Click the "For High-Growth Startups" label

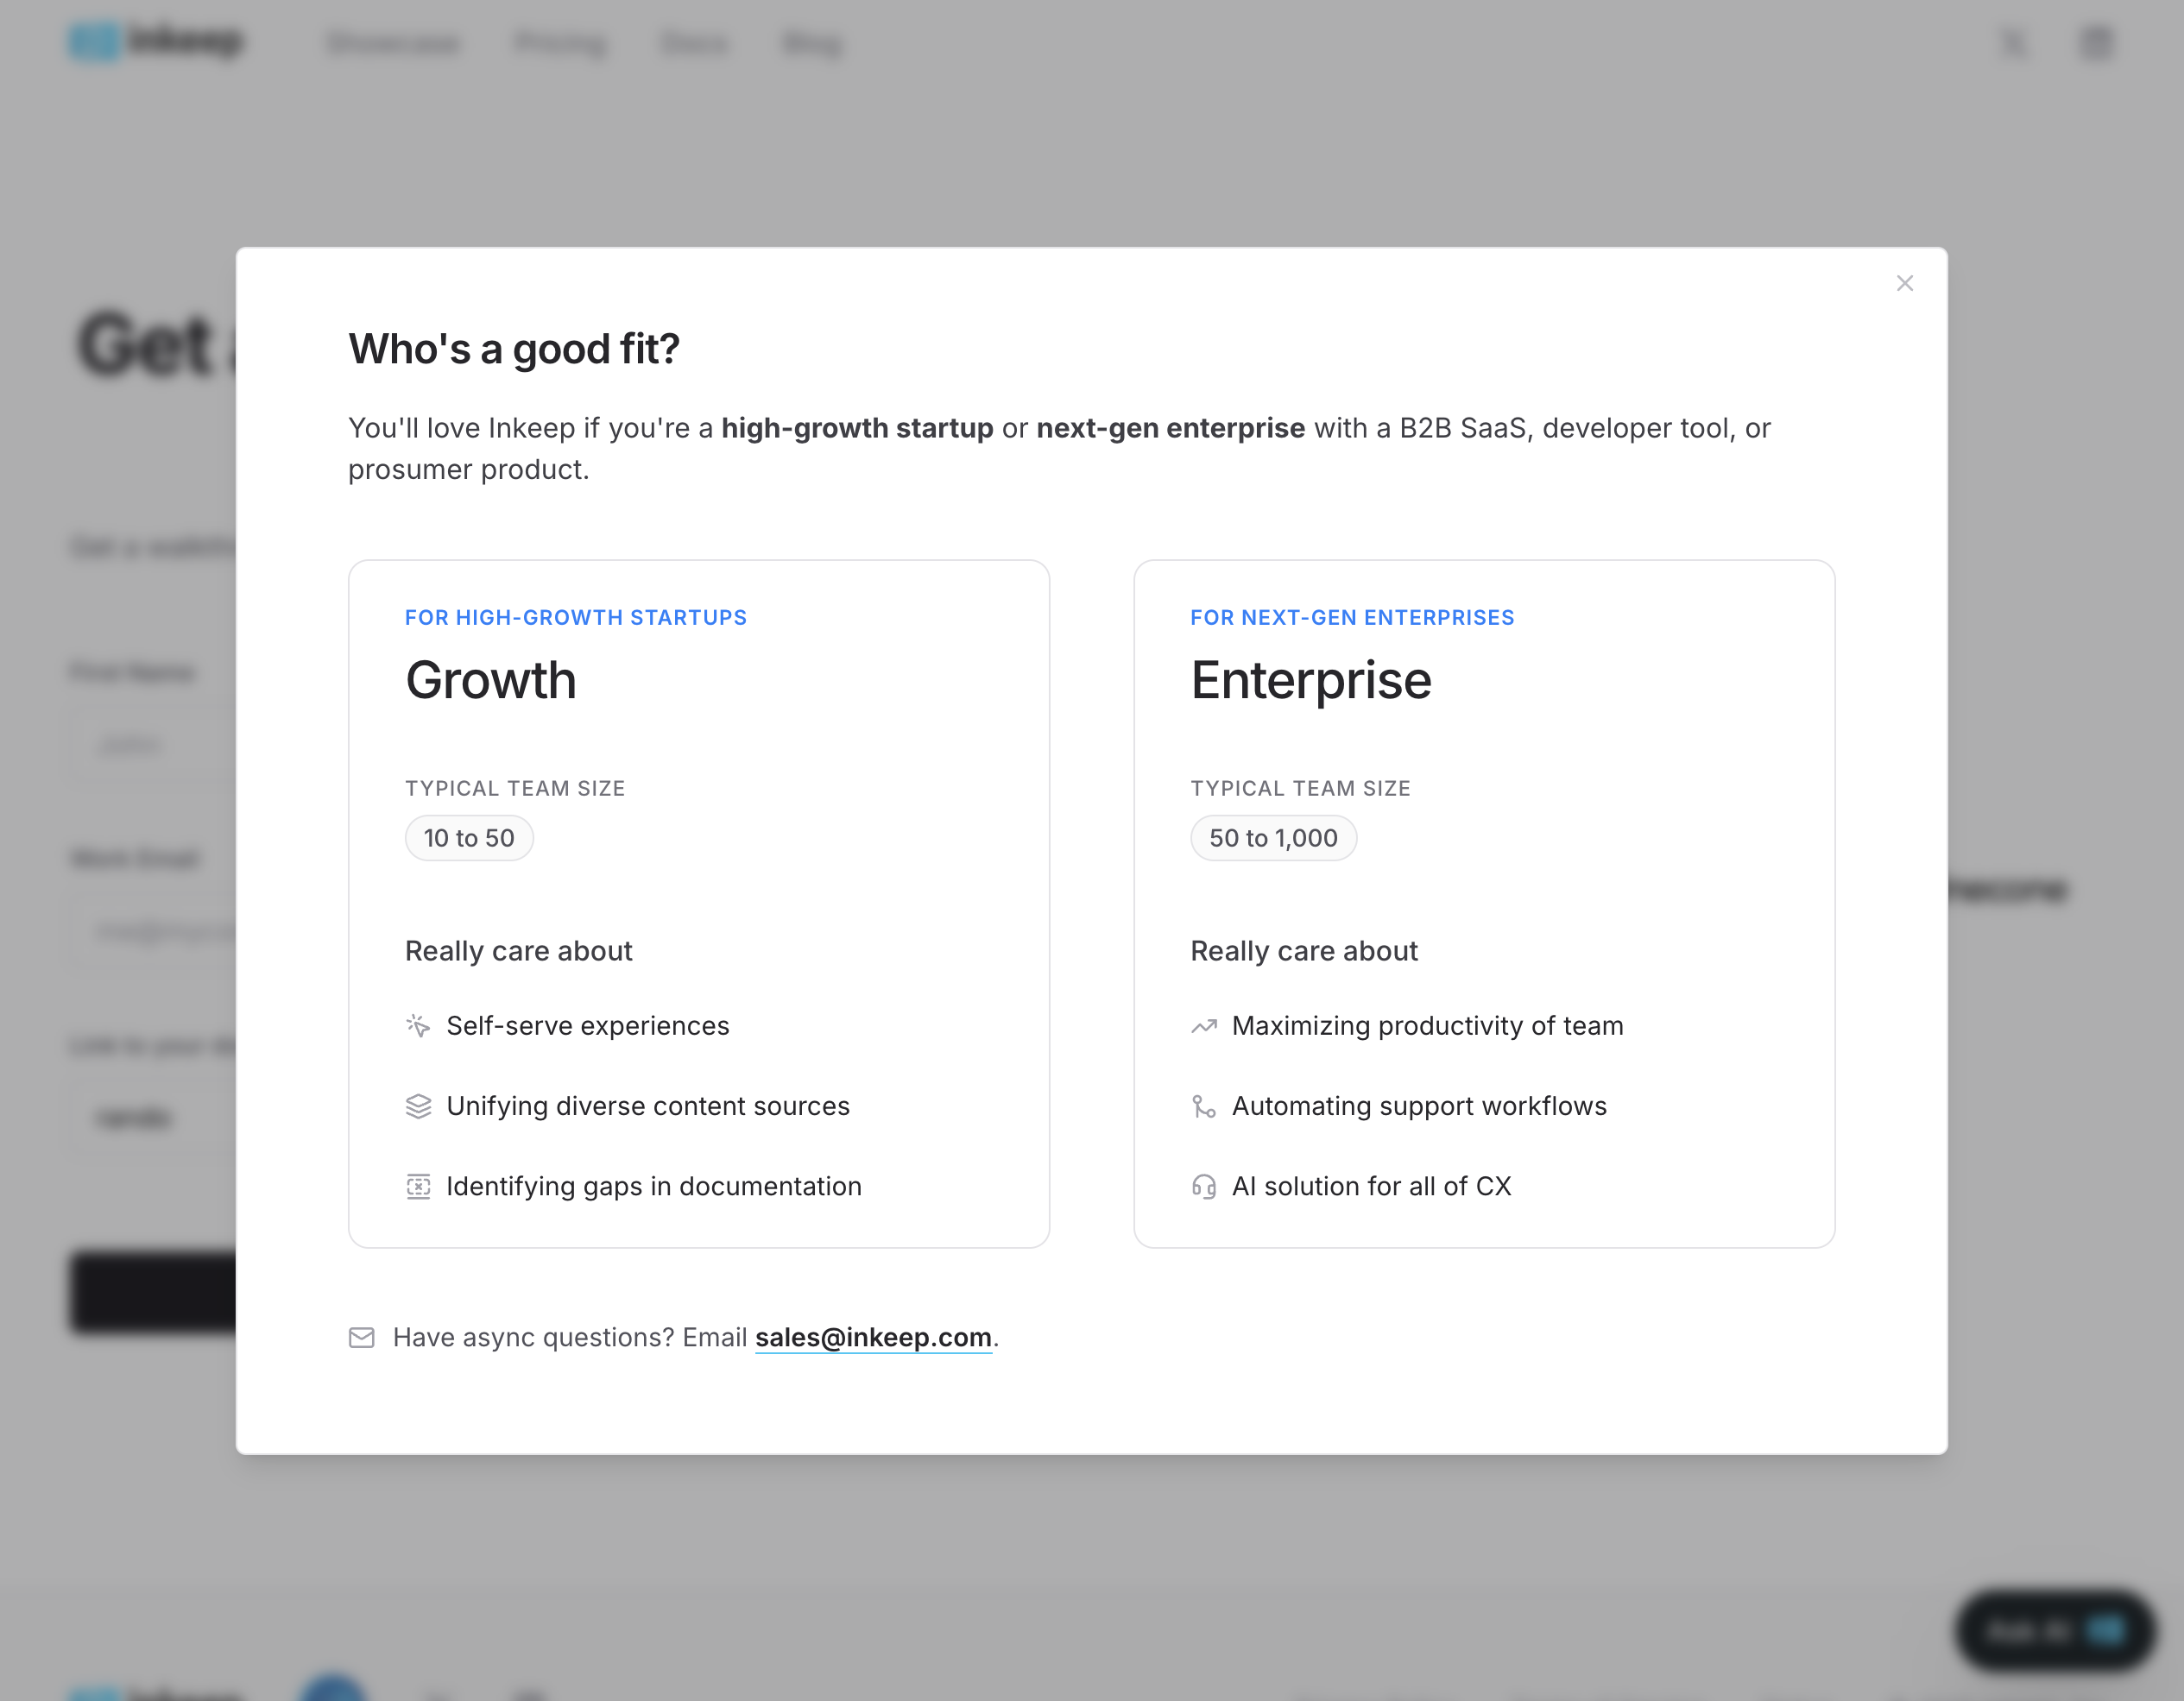[576, 618]
